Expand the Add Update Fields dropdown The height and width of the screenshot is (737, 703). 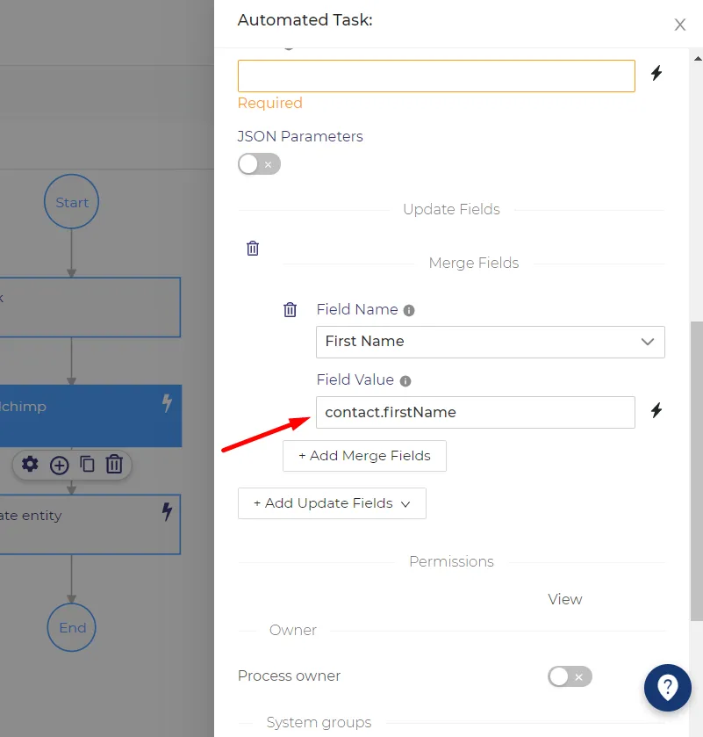point(332,503)
